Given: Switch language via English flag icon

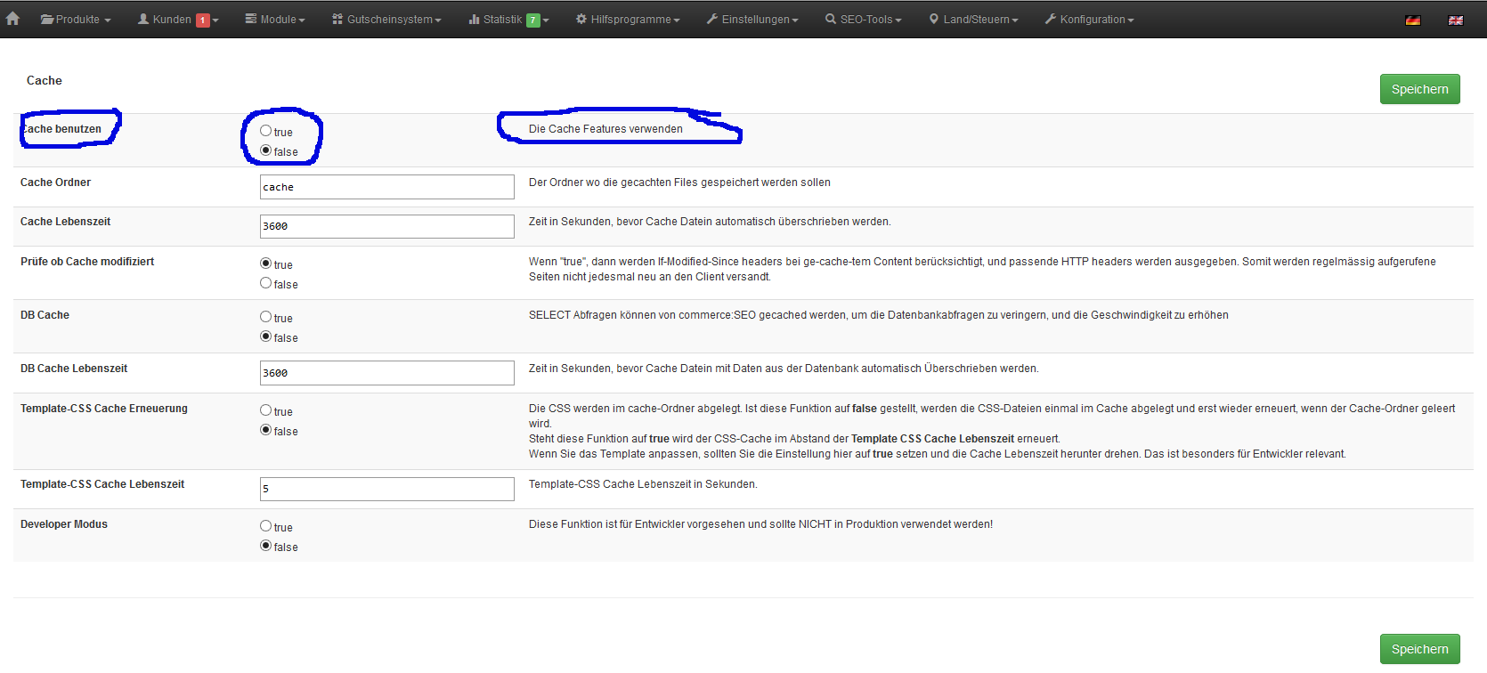Looking at the screenshot, I should click(x=1455, y=20).
